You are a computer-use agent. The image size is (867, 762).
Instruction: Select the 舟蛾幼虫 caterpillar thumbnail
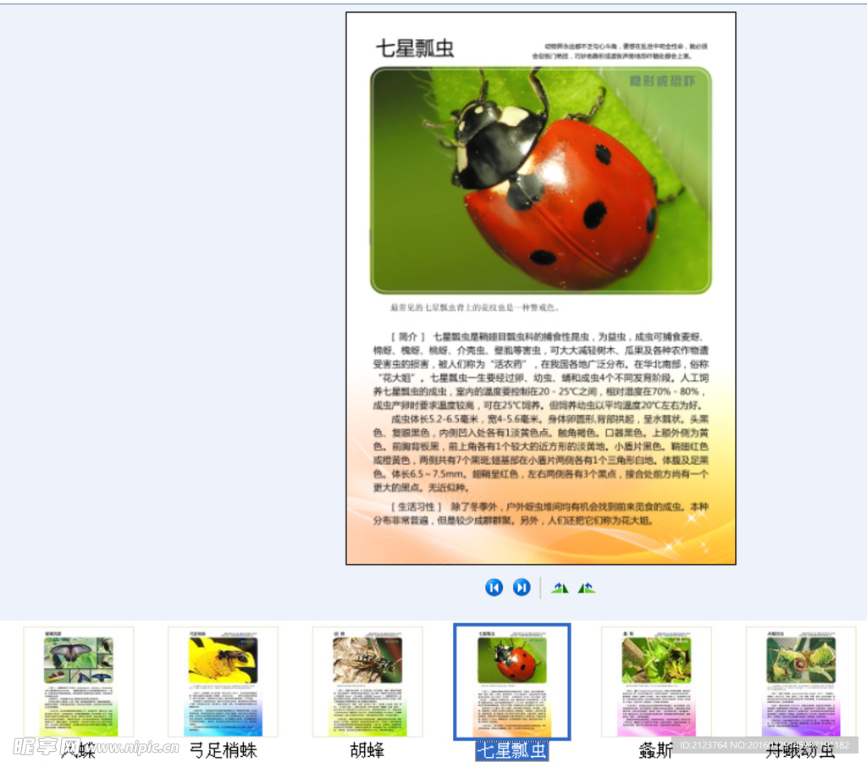pyautogui.click(x=800, y=682)
